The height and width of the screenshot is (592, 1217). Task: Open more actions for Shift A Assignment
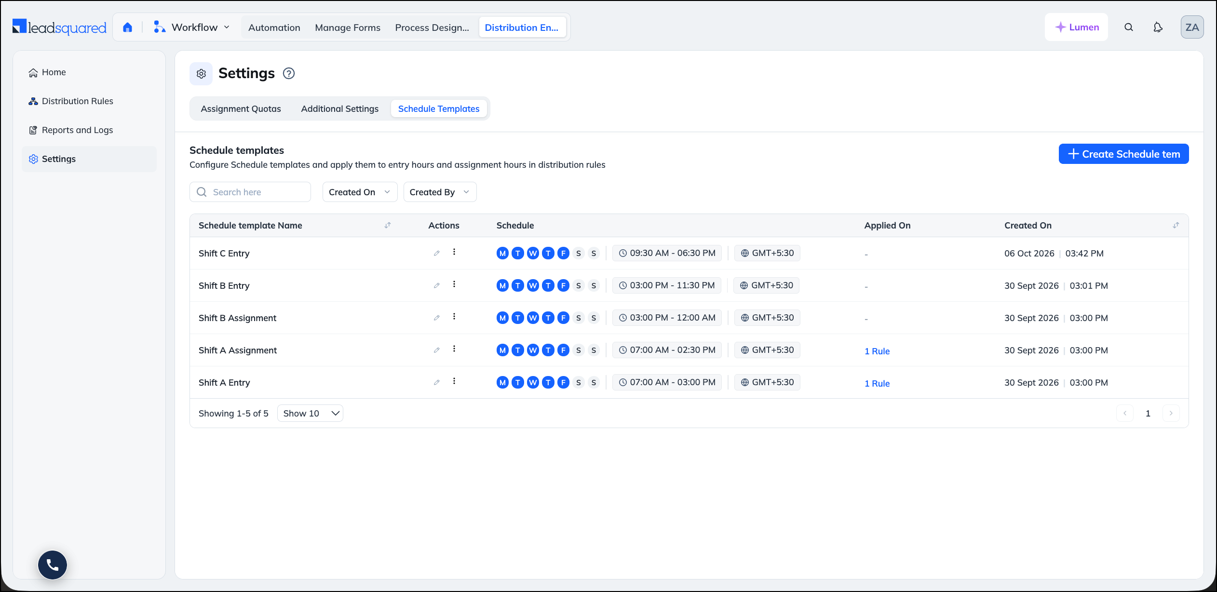[x=454, y=349]
